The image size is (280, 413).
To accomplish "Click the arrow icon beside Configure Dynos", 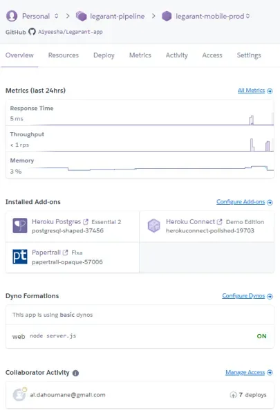I will (x=270, y=296).
